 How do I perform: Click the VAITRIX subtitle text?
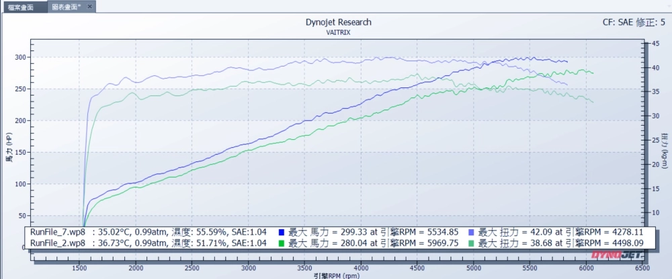338,32
